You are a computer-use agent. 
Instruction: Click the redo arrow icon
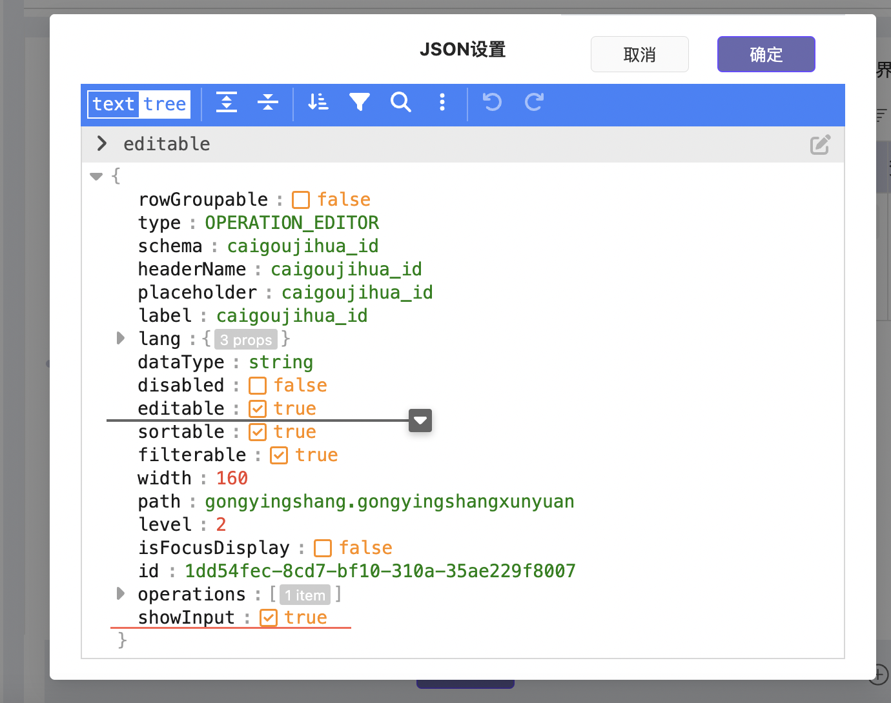click(x=534, y=103)
